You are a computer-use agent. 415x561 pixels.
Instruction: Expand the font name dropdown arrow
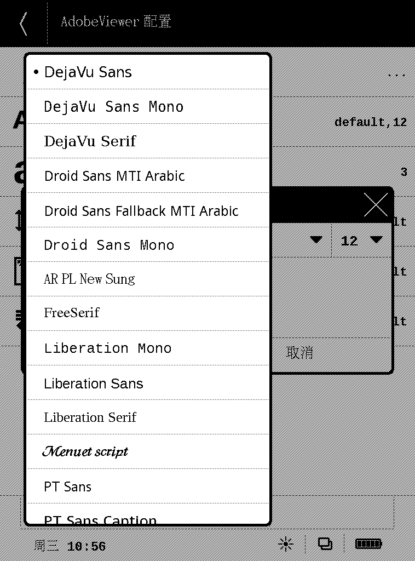click(316, 240)
